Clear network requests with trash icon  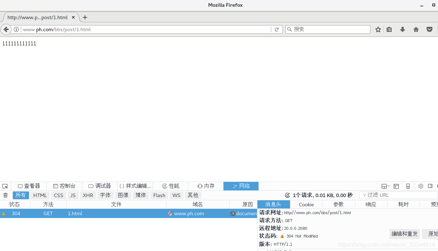point(5,195)
